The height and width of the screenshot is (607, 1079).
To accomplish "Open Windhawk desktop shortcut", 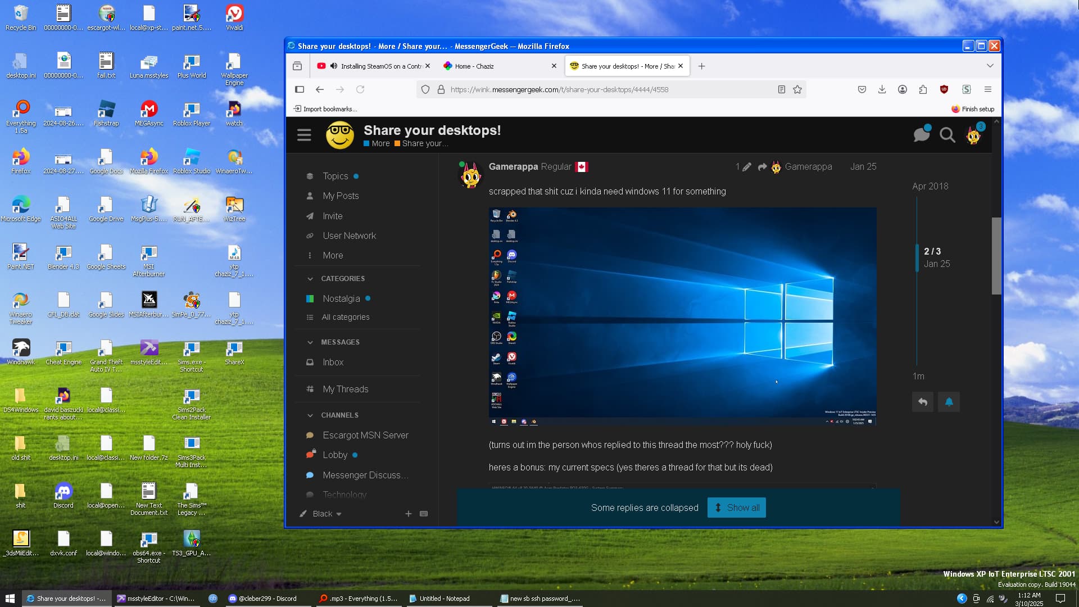I will click(x=21, y=353).
